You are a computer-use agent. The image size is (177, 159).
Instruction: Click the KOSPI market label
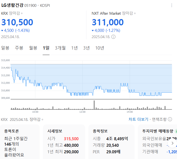pyautogui.click(x=45, y=5)
